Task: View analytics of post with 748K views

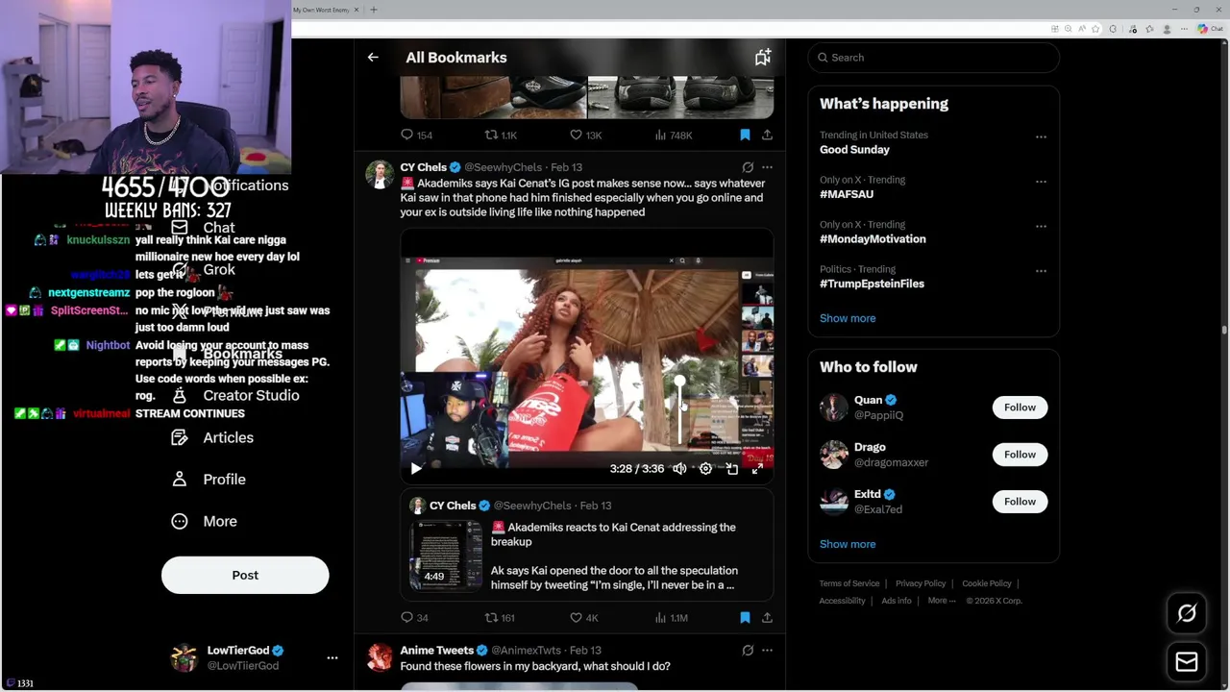Action: pos(673,136)
